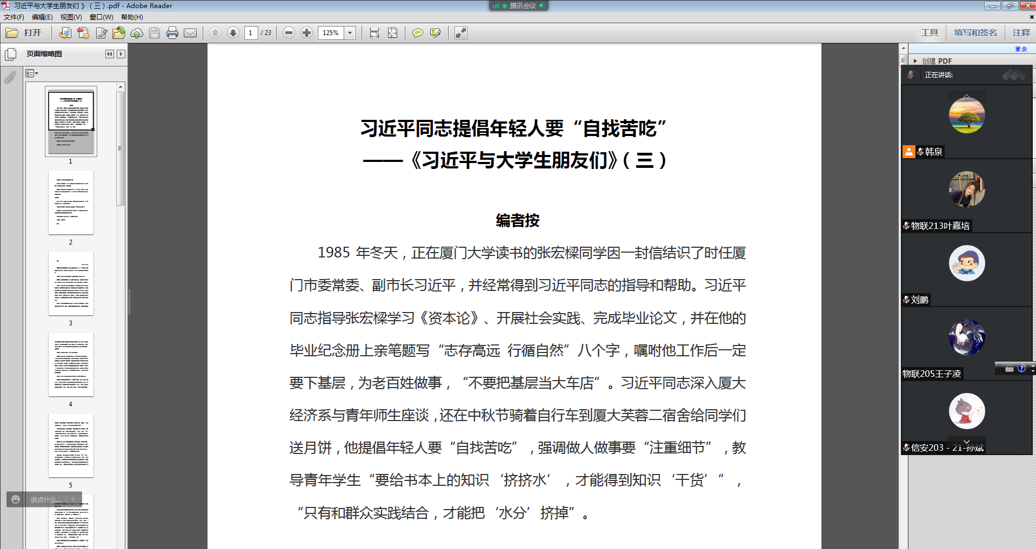Viewport: 1036px width, 549px height.
Task: Click the cloud upload icon
Action: point(137,33)
